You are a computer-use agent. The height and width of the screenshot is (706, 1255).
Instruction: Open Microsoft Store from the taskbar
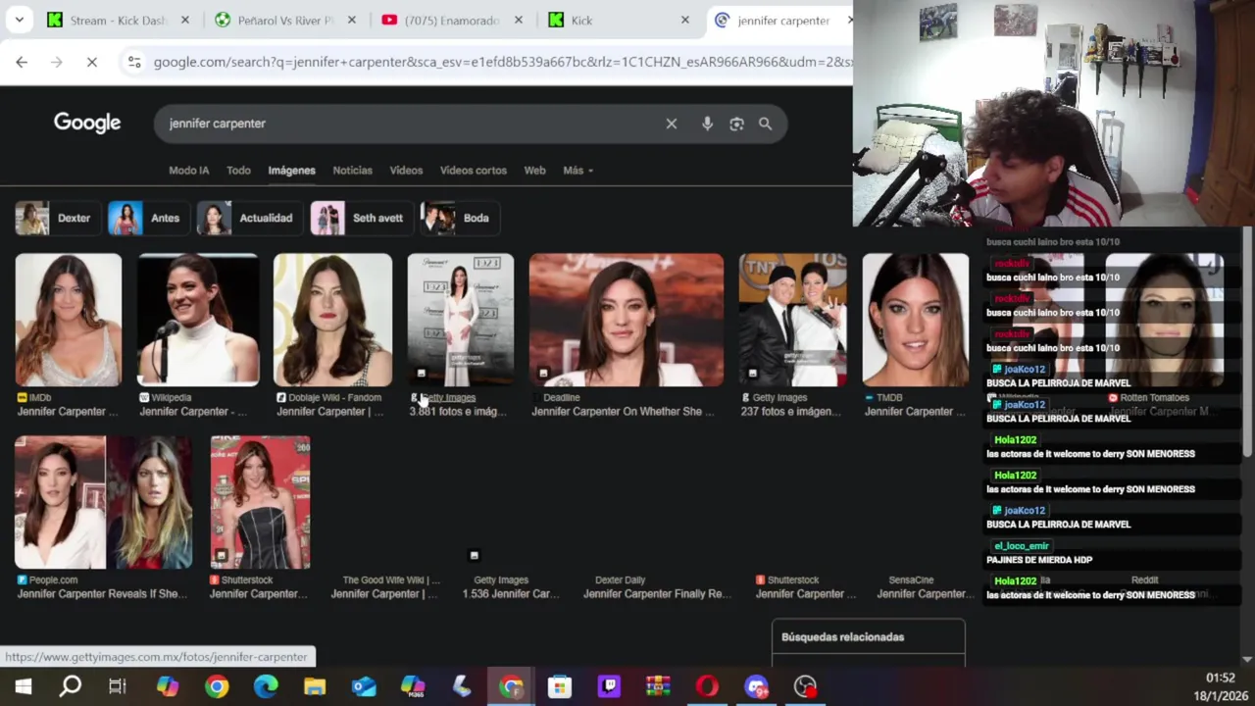point(560,686)
